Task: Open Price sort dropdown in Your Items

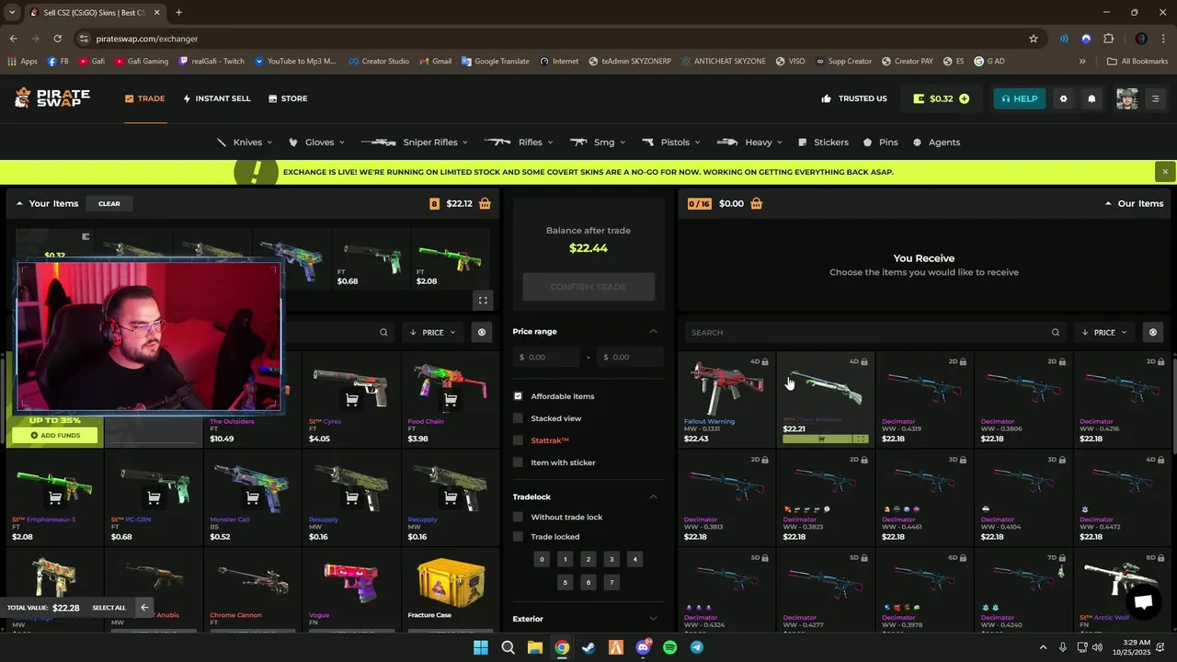Action: pos(432,332)
